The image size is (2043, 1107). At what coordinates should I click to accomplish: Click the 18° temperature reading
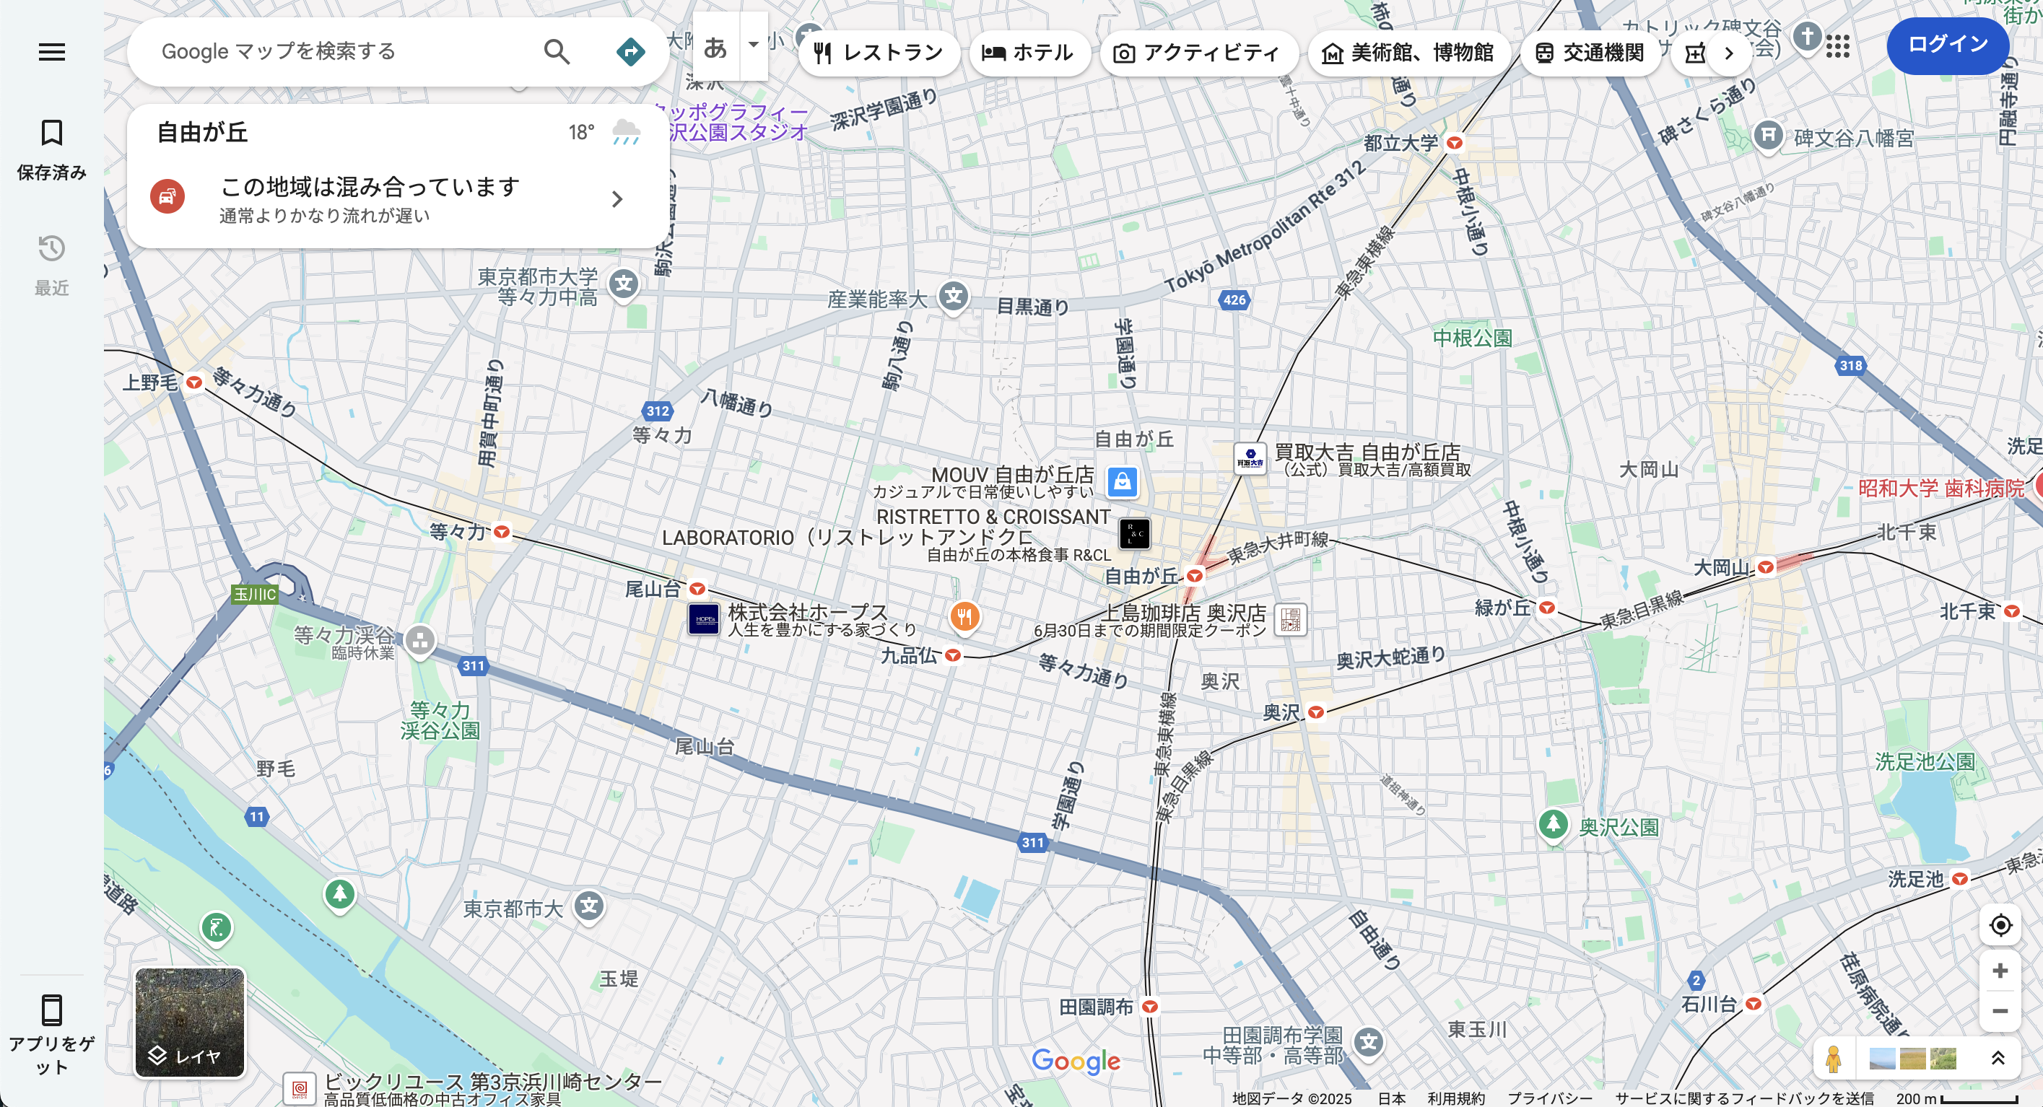(x=581, y=133)
